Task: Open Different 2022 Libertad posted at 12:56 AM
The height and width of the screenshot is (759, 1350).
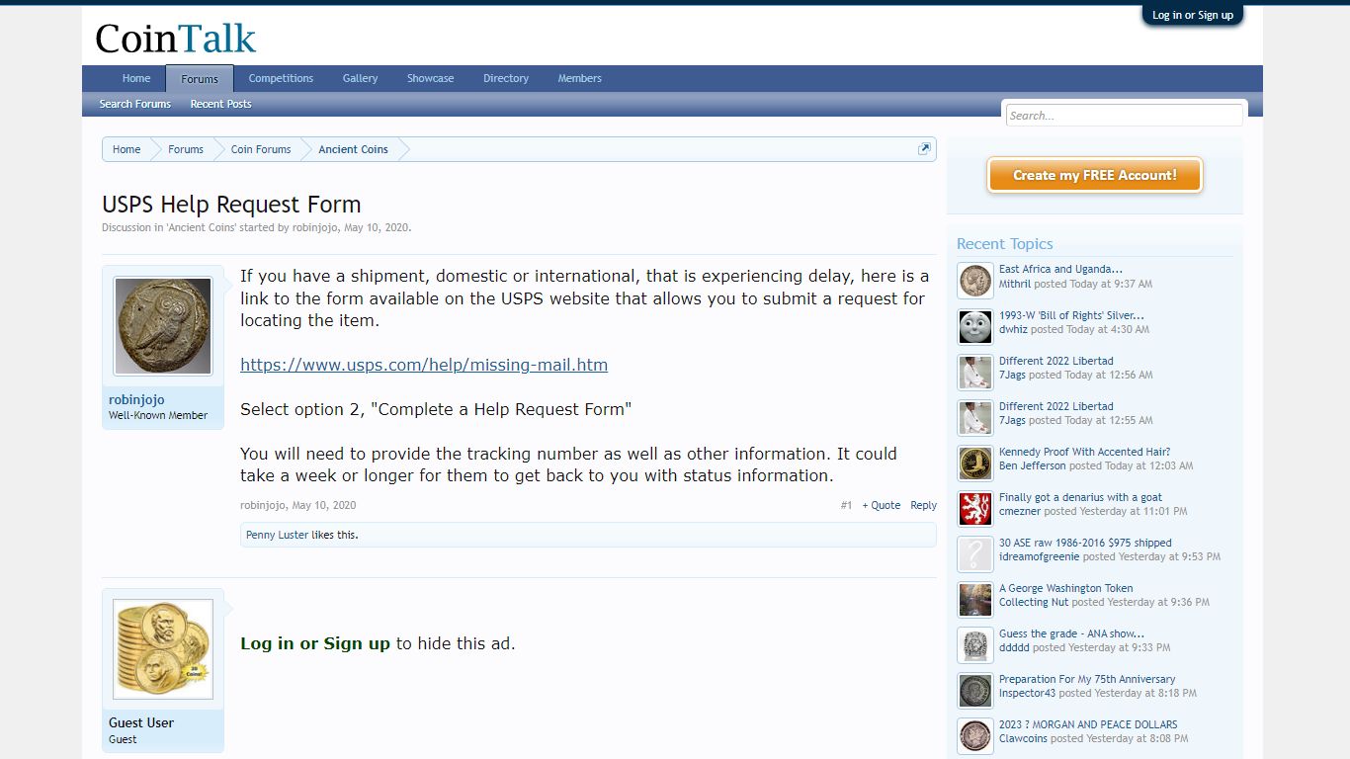Action: click(x=1056, y=361)
